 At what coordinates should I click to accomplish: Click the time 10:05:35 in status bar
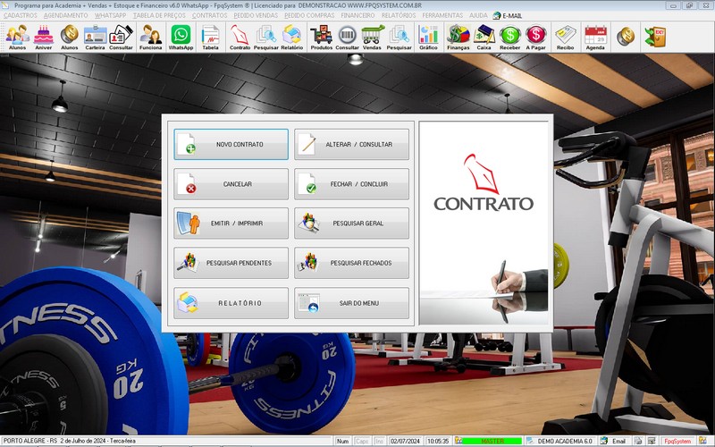438,441
